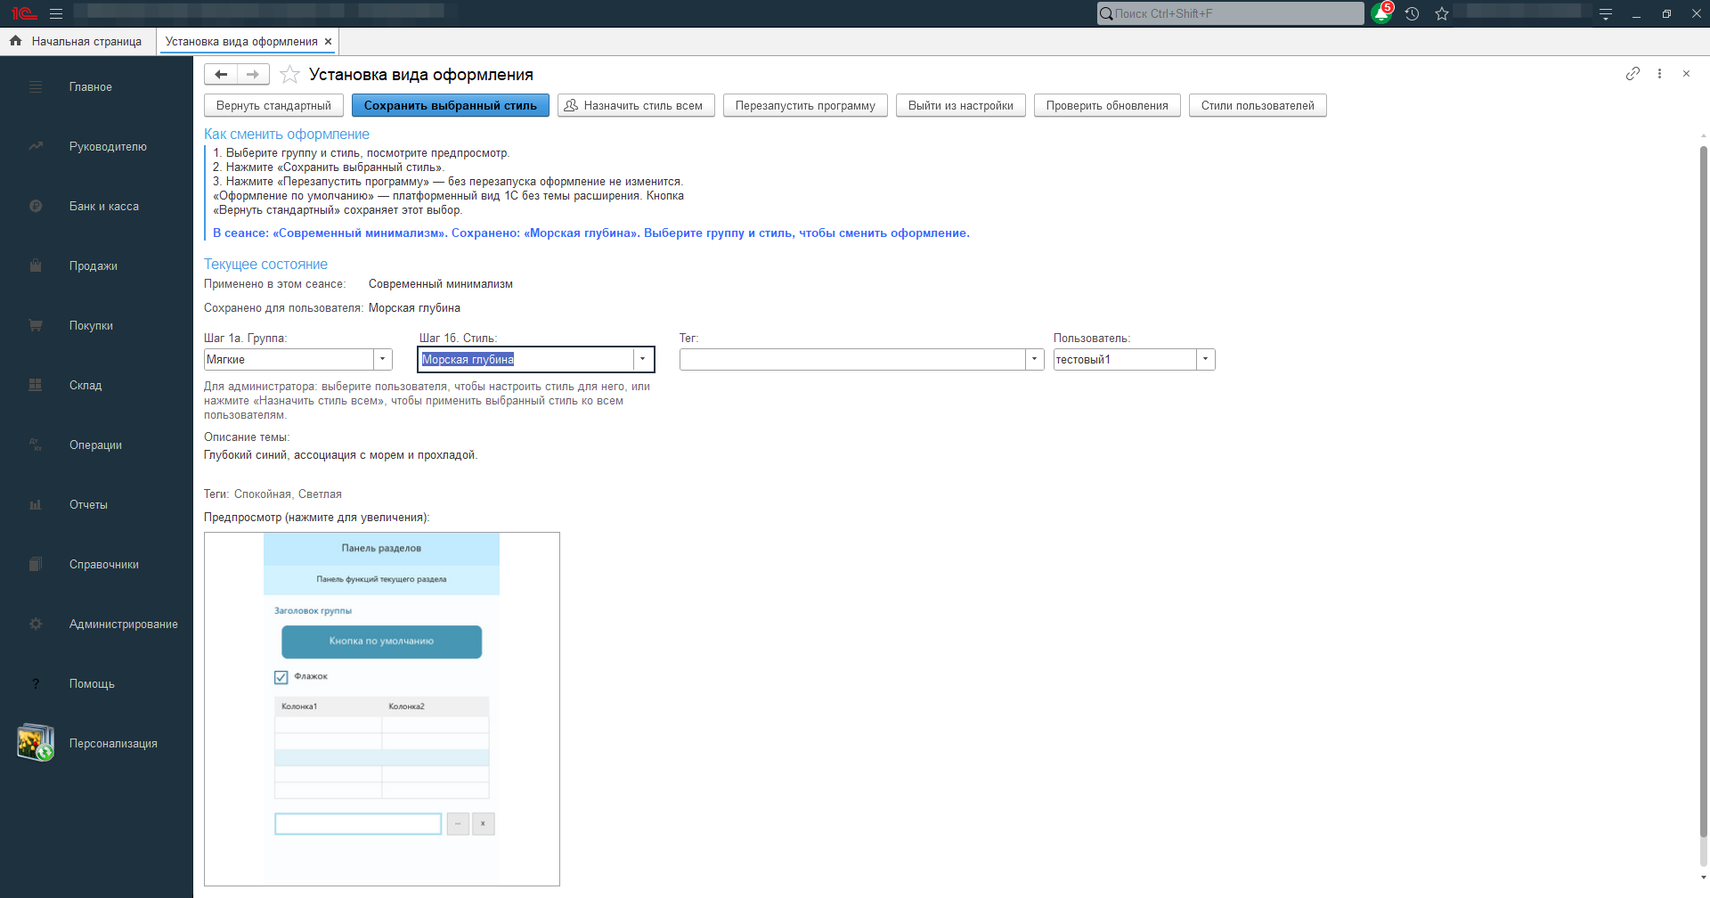Click the Продажи bag icon
This screenshot has width=1710, height=898.
click(x=36, y=266)
